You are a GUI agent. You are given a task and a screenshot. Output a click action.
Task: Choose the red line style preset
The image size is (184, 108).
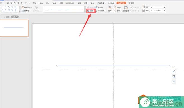click(x=81, y=9)
